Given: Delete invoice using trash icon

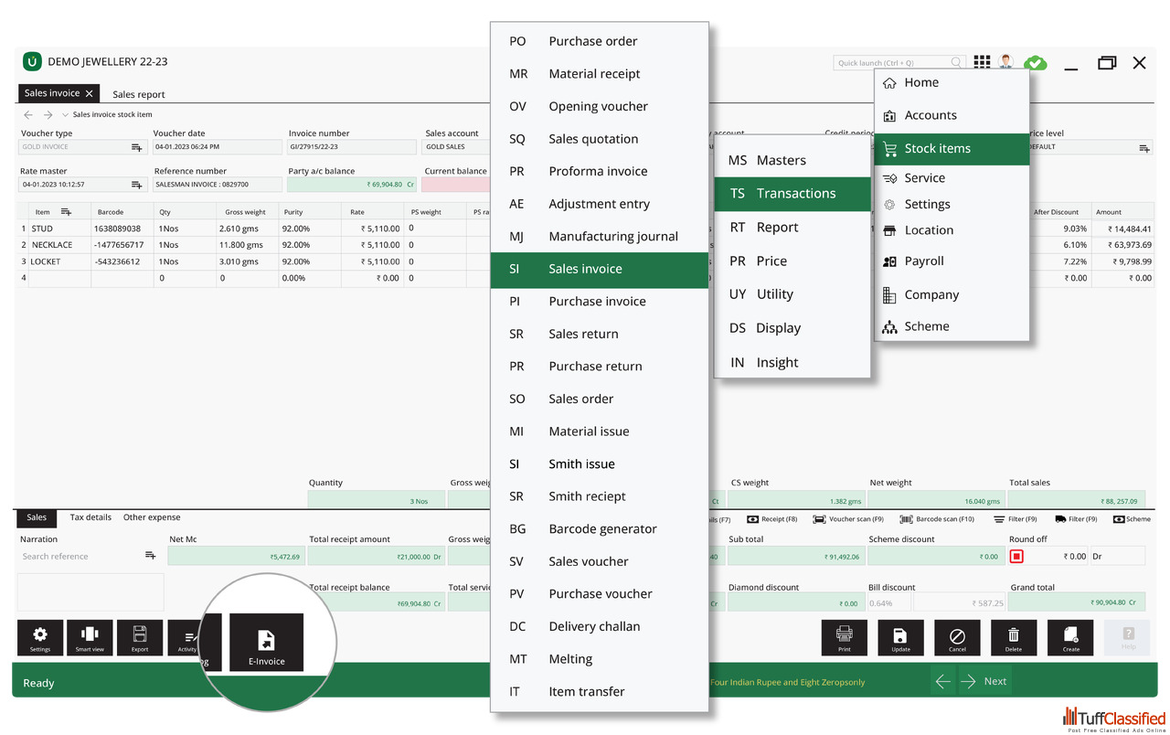Looking at the screenshot, I should click(1014, 637).
